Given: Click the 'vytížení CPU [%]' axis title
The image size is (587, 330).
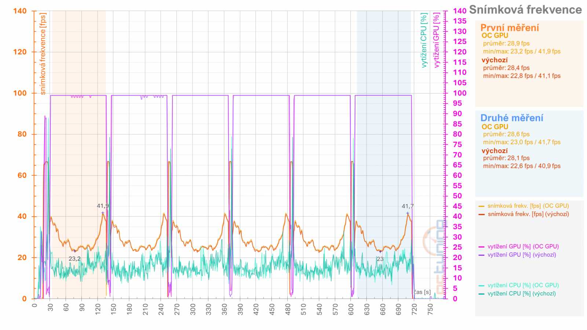Looking at the screenshot, I should (424, 40).
